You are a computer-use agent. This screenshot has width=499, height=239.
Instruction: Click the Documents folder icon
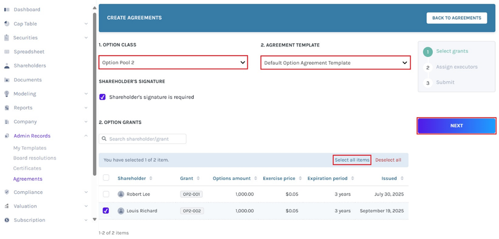7,80
